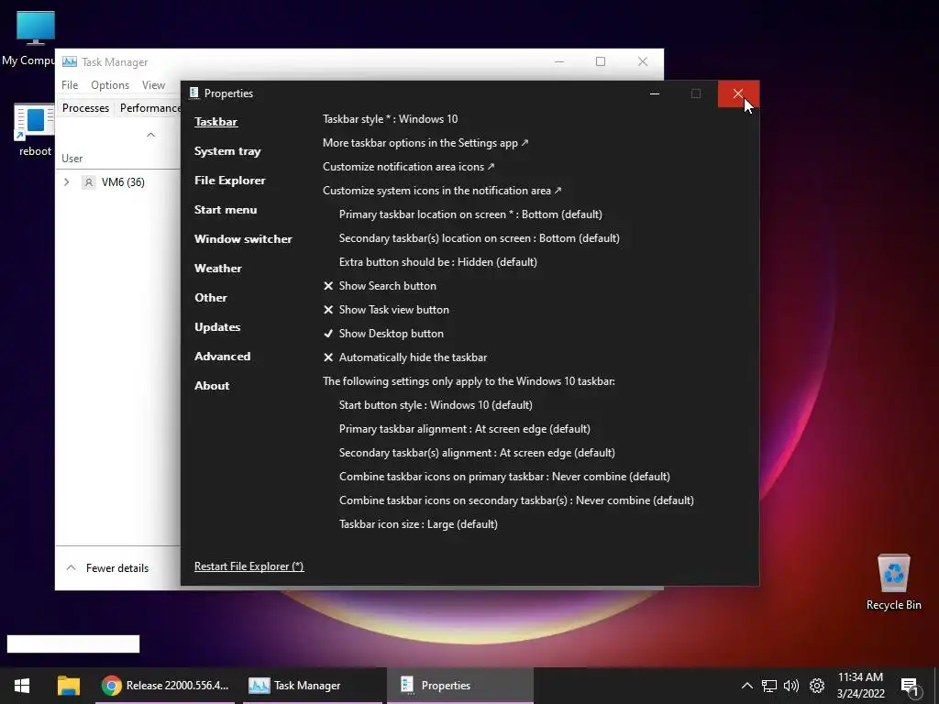Image resolution: width=939 pixels, height=704 pixels.
Task: Change Combine icons on secondary taskbar(s)
Action: tap(516, 500)
